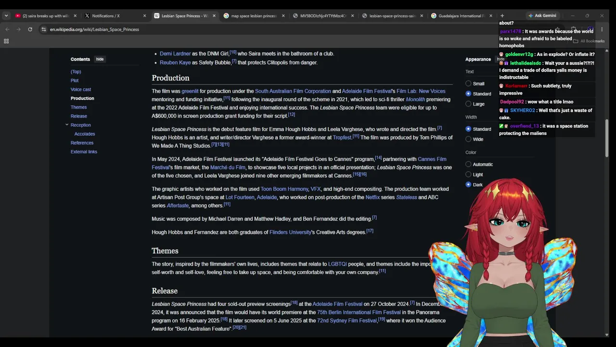
Task: Open the Marché du Film link
Action: [228, 167]
